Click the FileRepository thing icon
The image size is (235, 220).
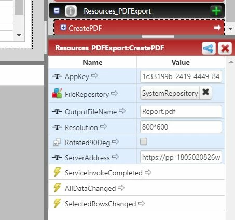click(x=57, y=93)
